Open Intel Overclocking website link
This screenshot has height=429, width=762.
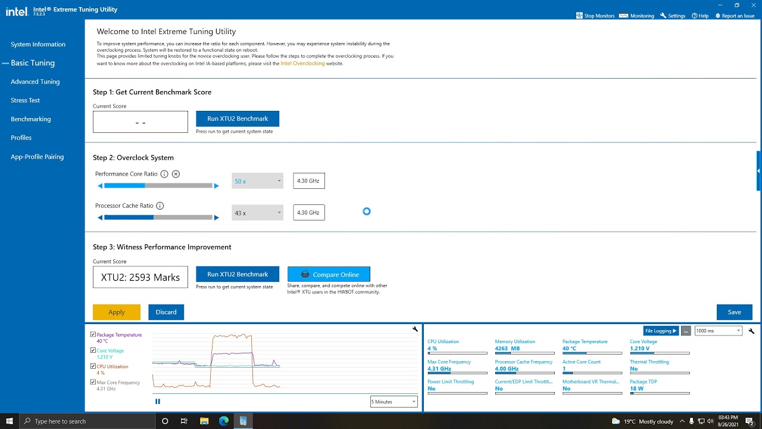(302, 63)
